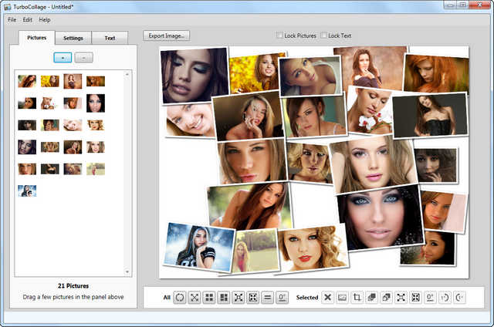Click the four-square grid layout icon
The width and height of the screenshot is (494, 327).
click(x=208, y=297)
